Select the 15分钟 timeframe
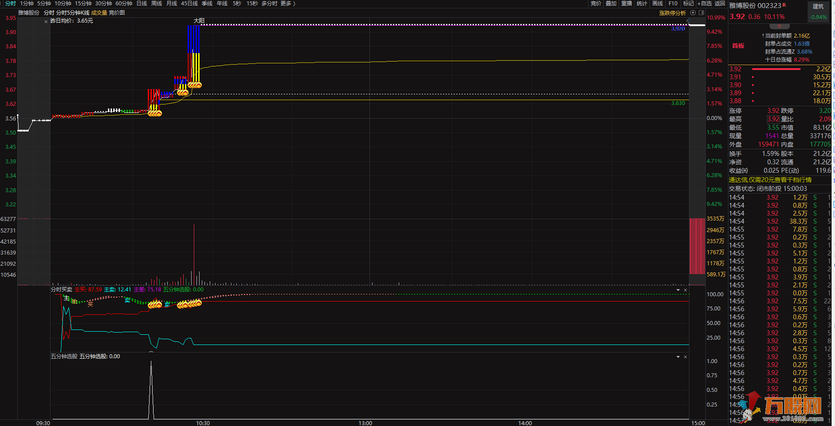Screen dimensions: 835x426 pyautogui.click(x=83, y=4)
